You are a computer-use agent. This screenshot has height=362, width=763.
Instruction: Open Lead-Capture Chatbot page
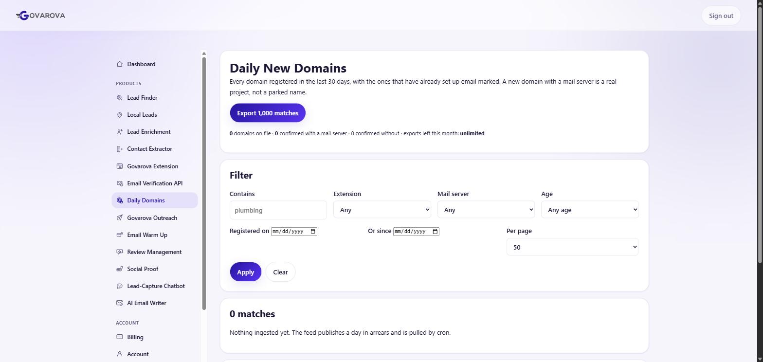[155, 286]
